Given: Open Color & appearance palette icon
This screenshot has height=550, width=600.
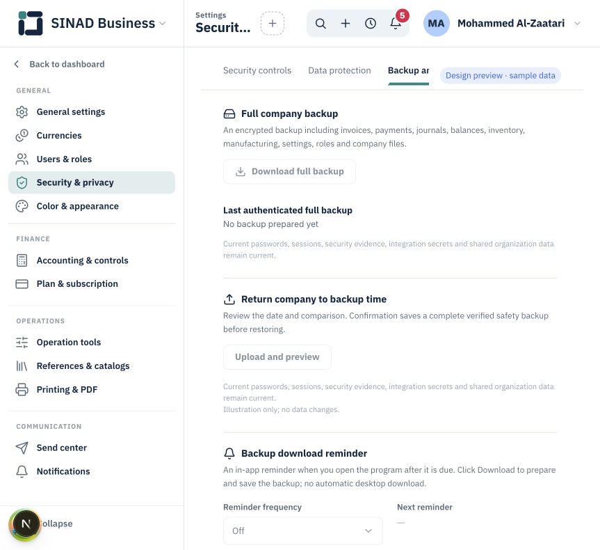Looking at the screenshot, I should point(22,206).
